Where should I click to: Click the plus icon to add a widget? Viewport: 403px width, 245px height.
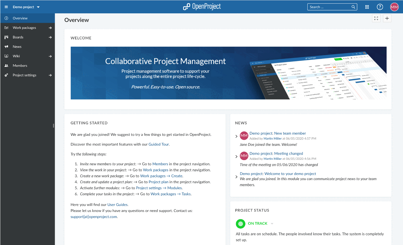(387, 18)
